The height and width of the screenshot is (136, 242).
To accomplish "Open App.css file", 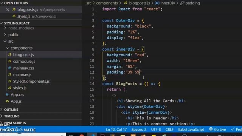I will [17, 94].
